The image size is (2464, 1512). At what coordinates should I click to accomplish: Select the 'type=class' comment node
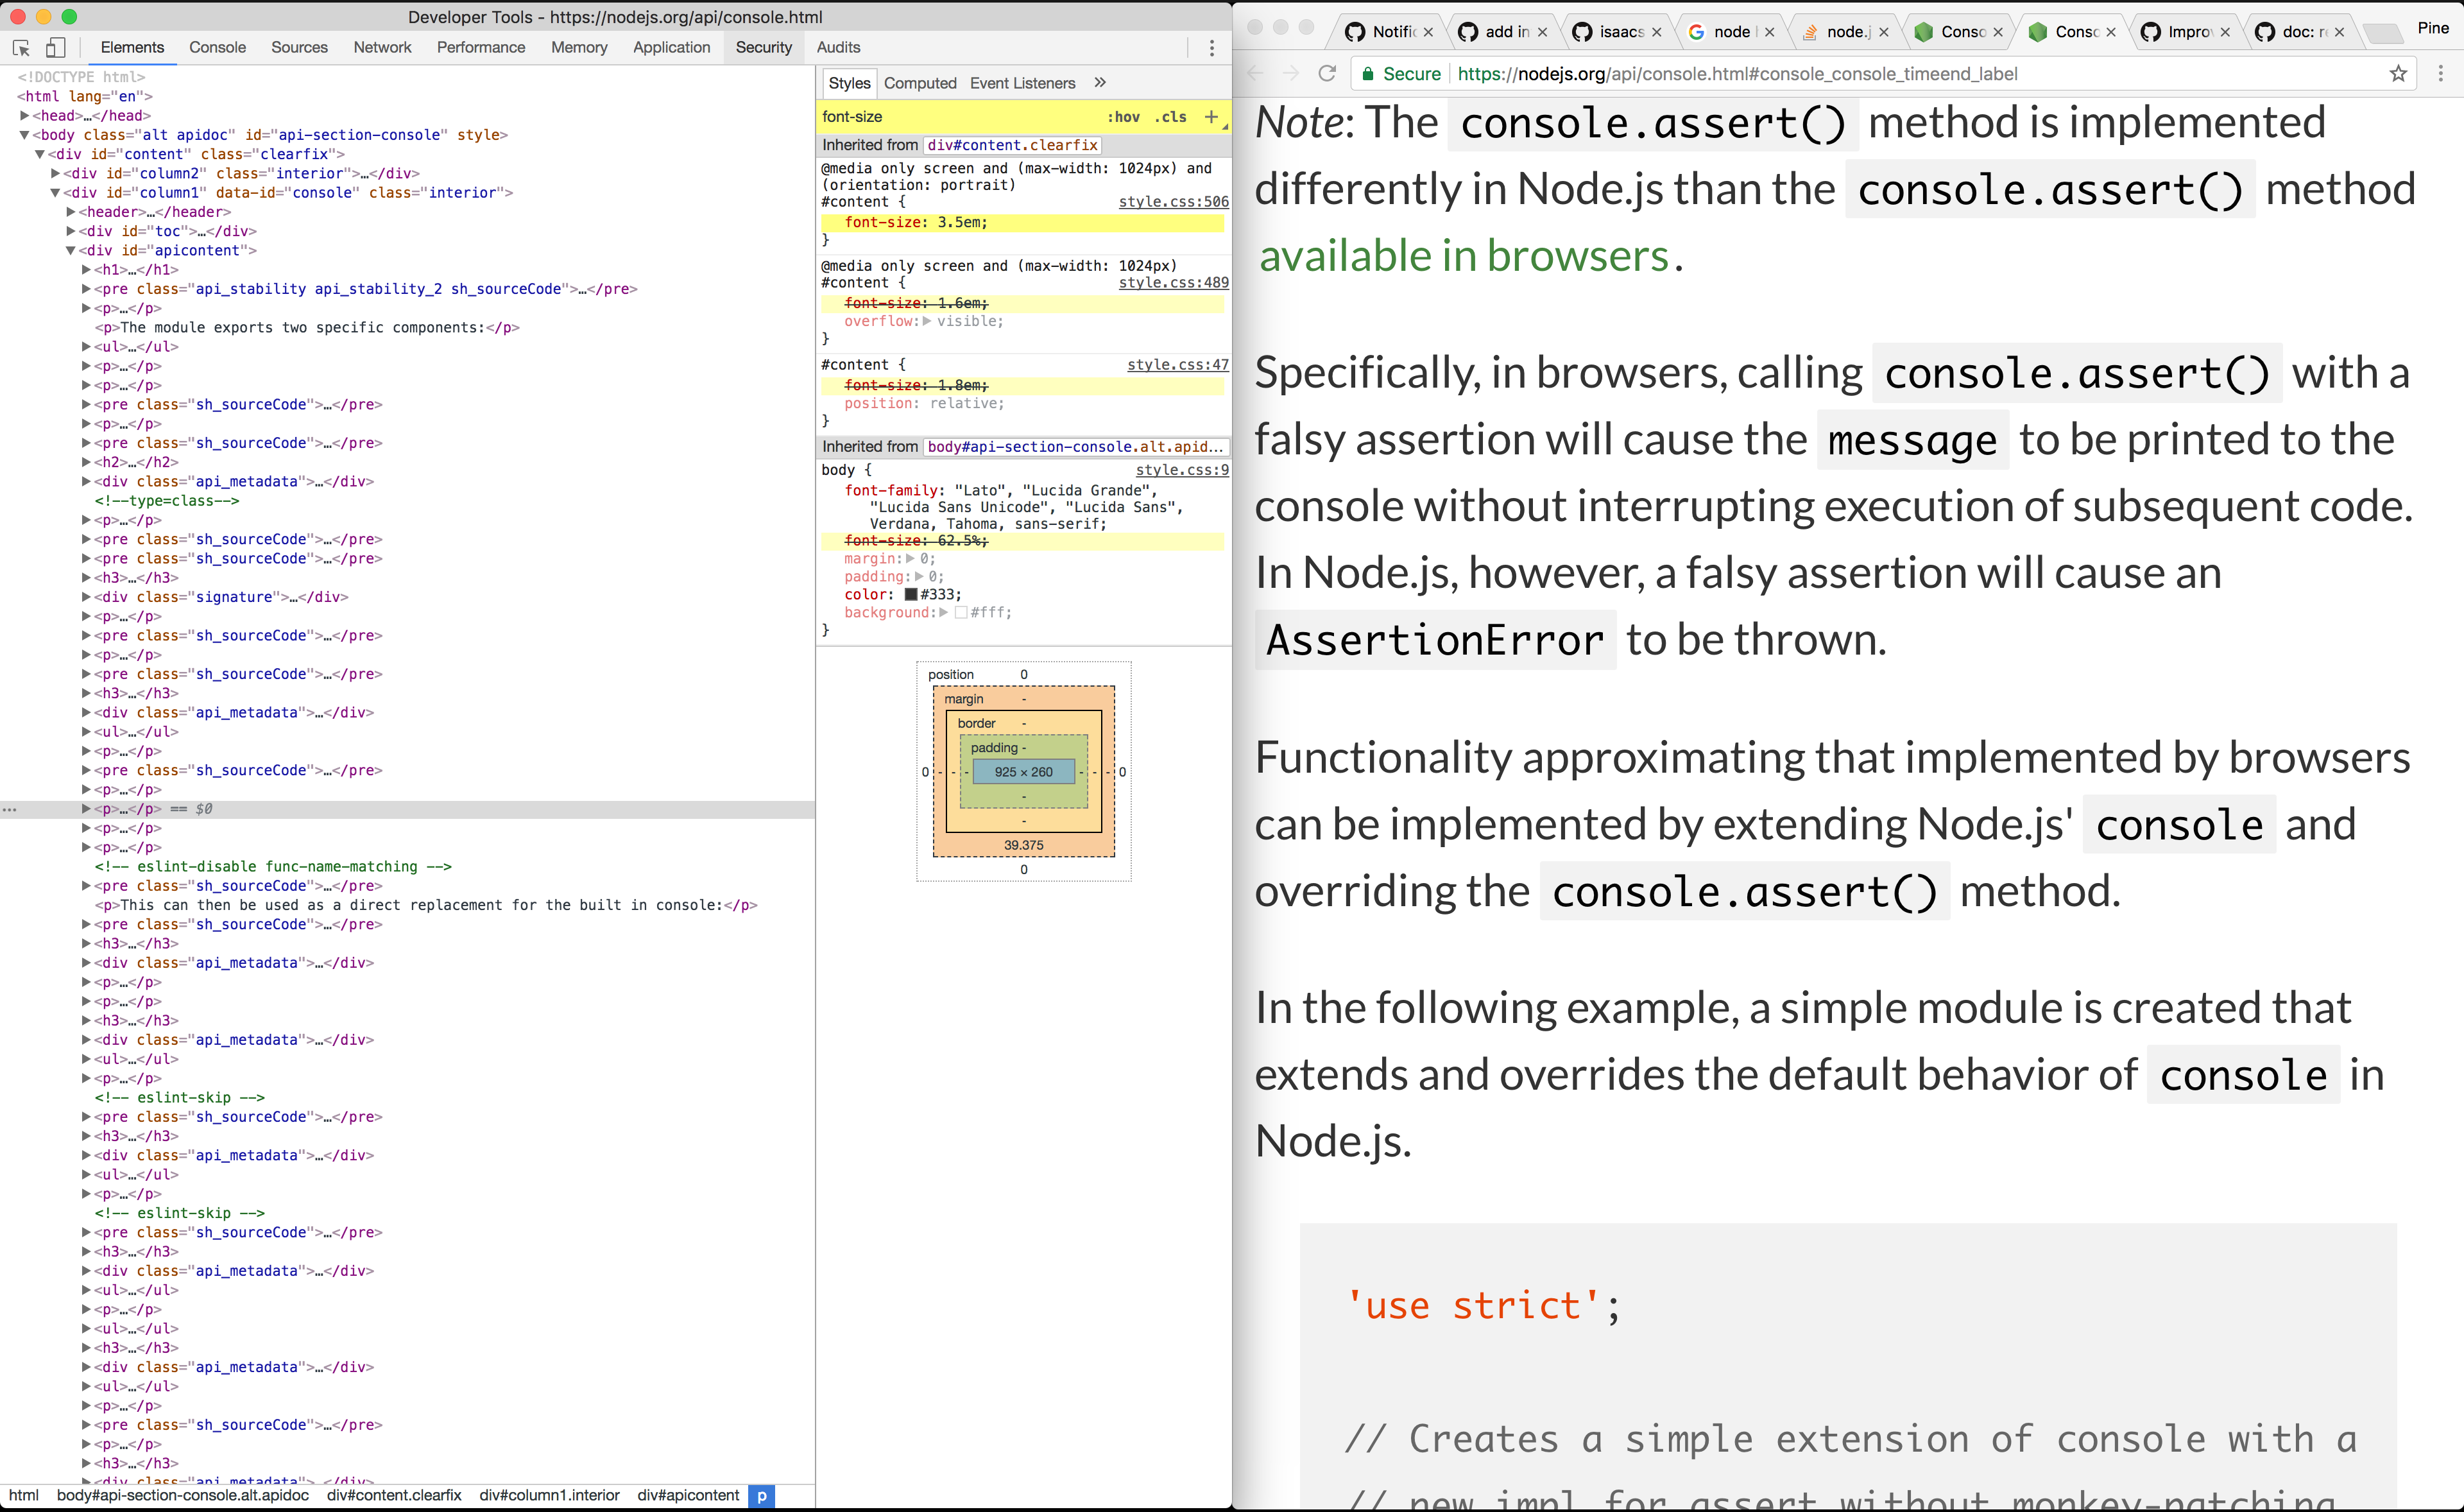[x=167, y=501]
